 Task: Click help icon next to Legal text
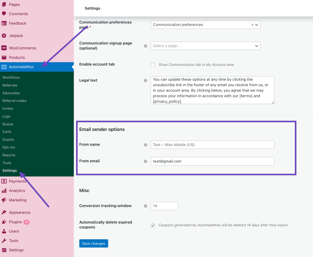[x=146, y=80]
